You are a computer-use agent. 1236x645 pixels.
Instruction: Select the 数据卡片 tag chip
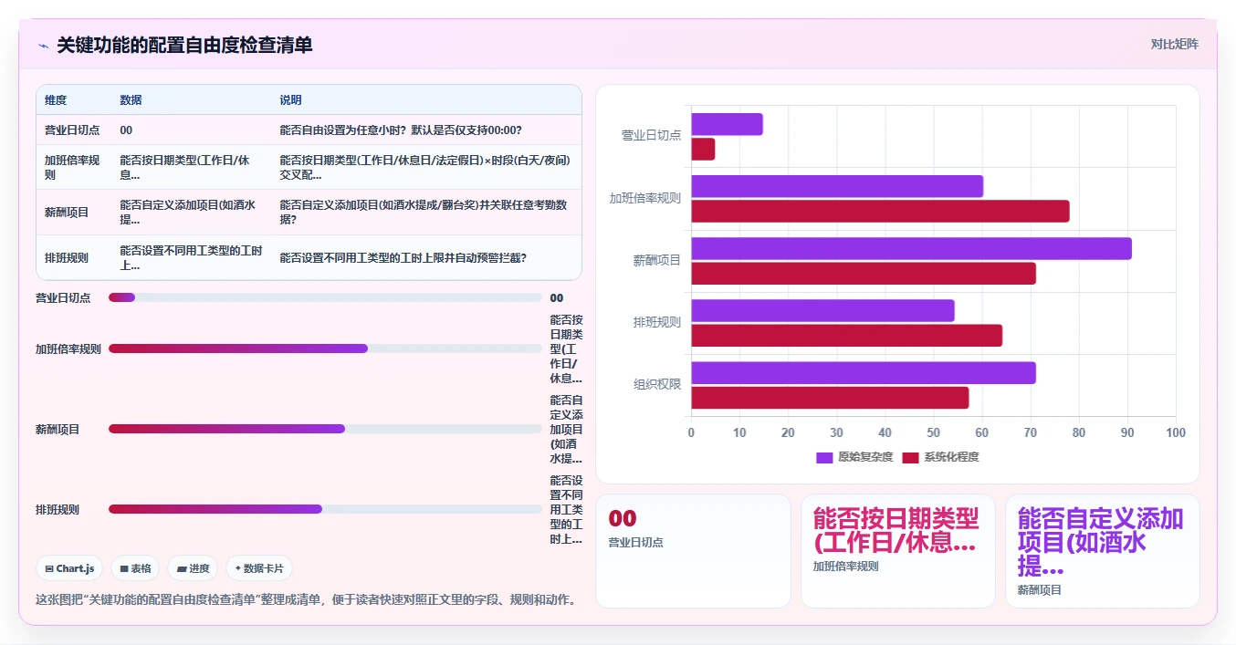tap(259, 568)
